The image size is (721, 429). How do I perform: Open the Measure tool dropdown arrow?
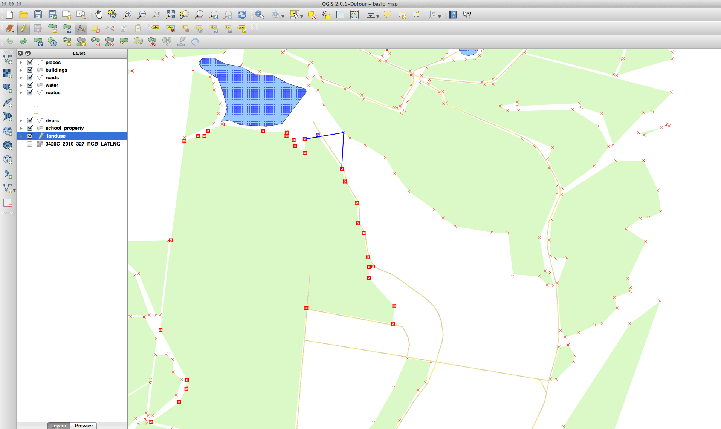click(x=378, y=17)
